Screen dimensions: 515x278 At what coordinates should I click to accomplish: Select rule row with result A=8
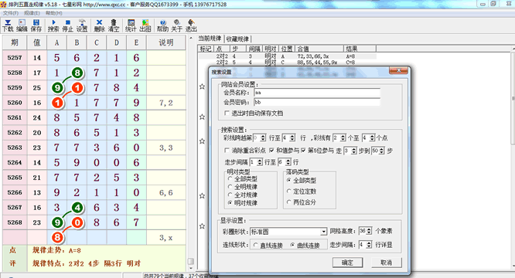288,56
